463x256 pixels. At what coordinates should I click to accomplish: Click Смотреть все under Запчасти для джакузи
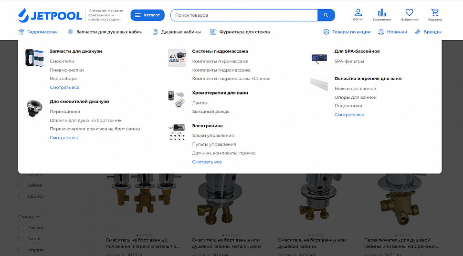(64, 87)
